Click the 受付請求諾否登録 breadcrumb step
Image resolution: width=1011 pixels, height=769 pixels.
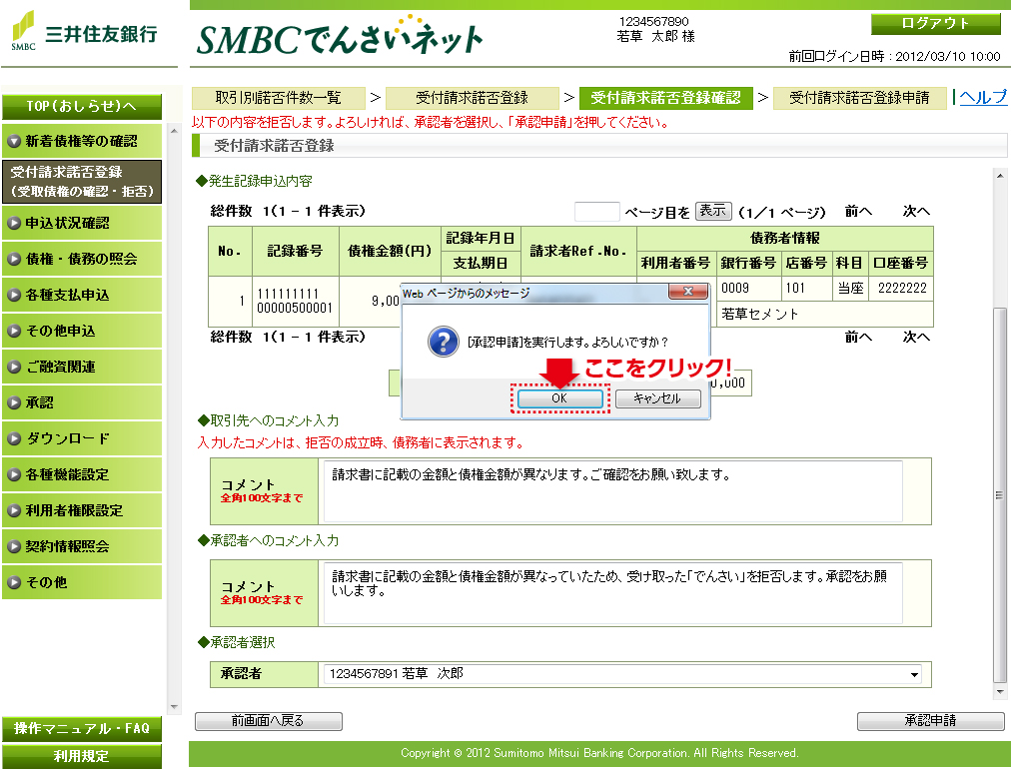click(472, 98)
